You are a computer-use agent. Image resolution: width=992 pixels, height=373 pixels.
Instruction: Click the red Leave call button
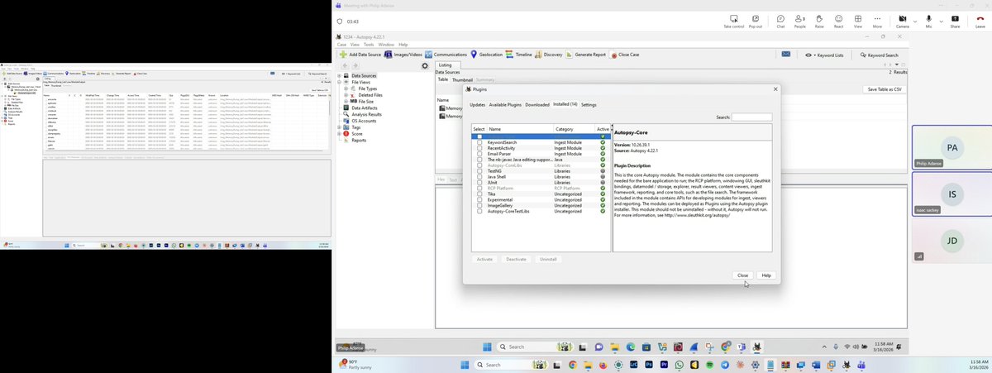(980, 21)
